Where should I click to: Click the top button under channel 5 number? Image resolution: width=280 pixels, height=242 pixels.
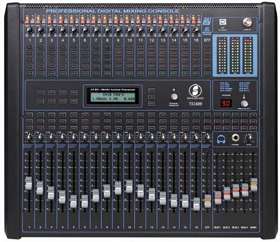click(74, 47)
